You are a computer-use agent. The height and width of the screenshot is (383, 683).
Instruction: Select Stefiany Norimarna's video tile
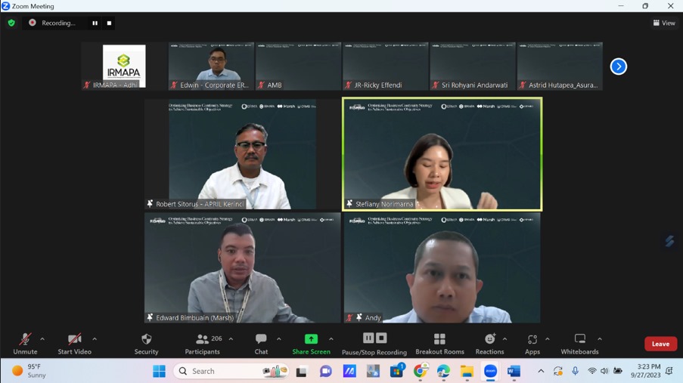coord(442,154)
